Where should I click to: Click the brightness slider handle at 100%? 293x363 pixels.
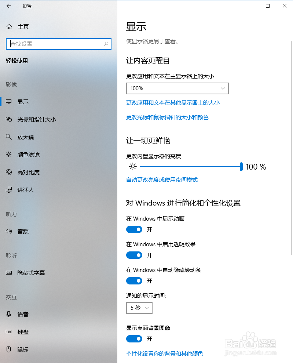tap(241, 167)
